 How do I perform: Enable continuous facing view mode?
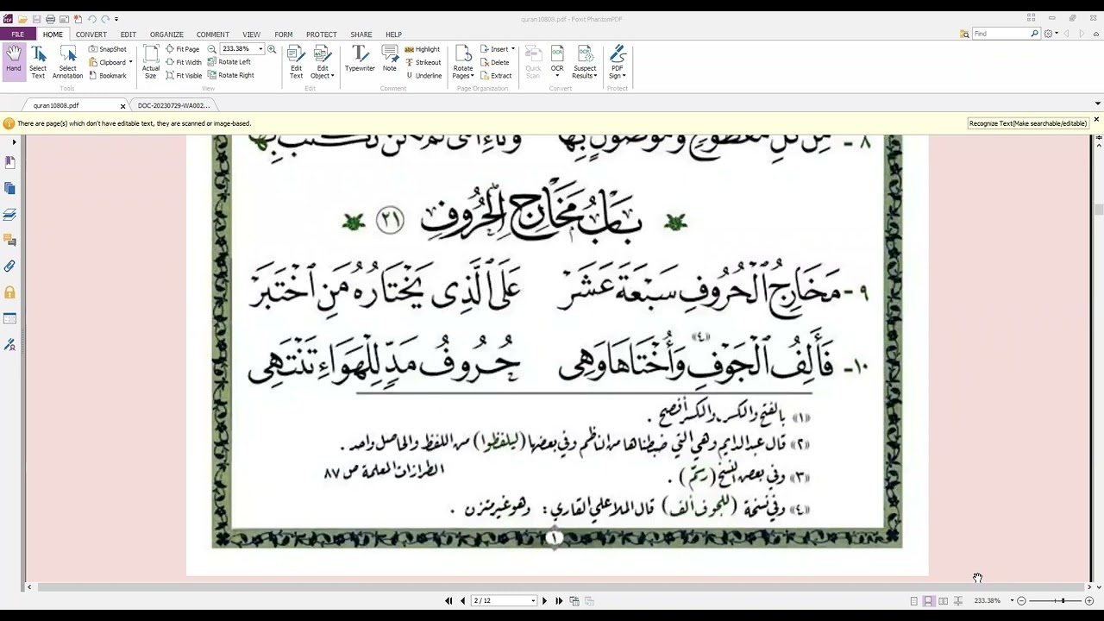pos(958,600)
